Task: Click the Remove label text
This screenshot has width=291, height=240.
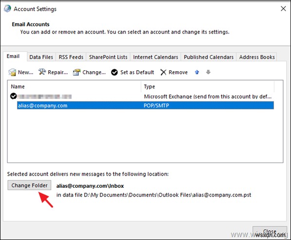Action: tap(178, 72)
